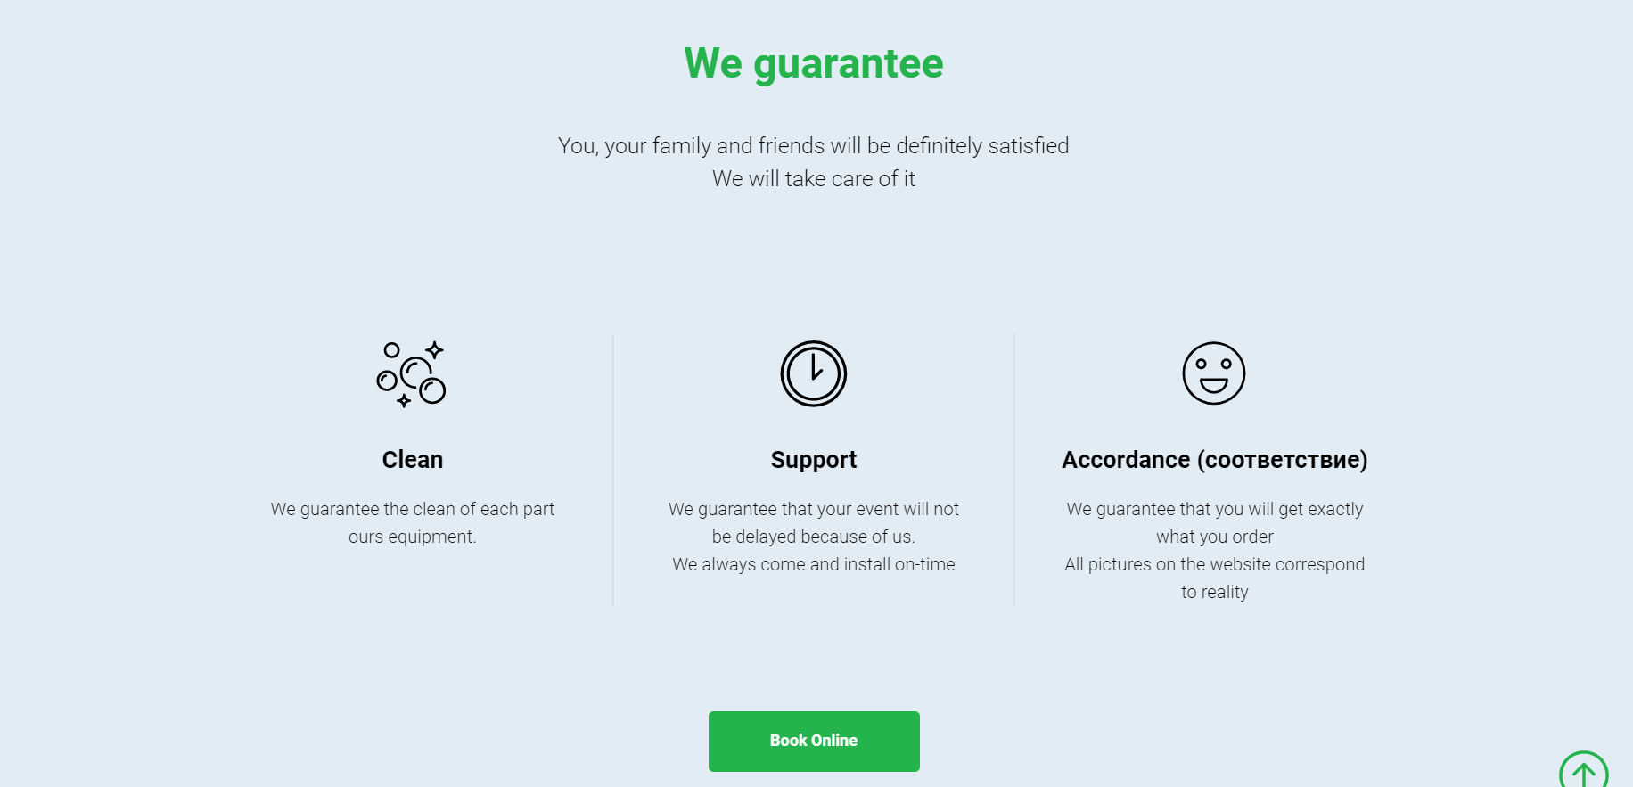This screenshot has height=787, width=1633.
Task: Select the "Clean" column title
Action: point(412,460)
